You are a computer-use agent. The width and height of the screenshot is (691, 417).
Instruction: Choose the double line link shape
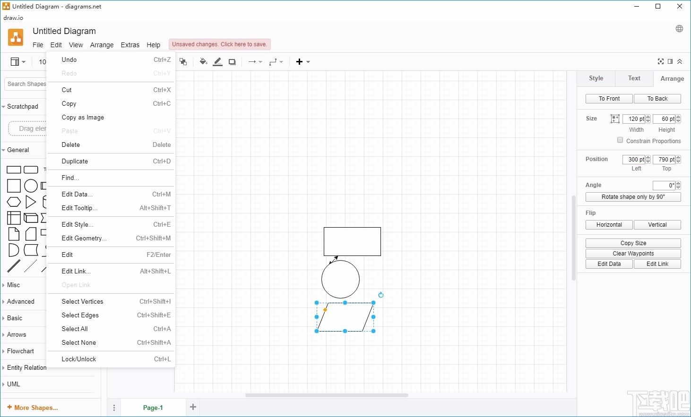14,266
